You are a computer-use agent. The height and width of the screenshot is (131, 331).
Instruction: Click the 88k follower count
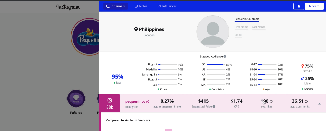[110, 107]
